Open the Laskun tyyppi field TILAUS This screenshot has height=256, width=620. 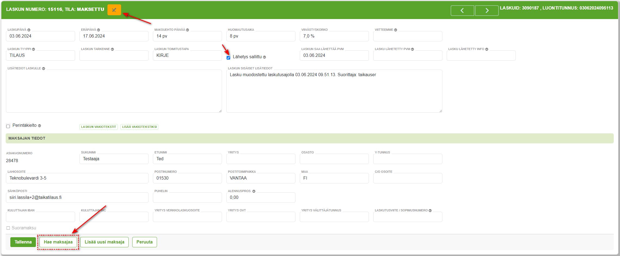41,55
